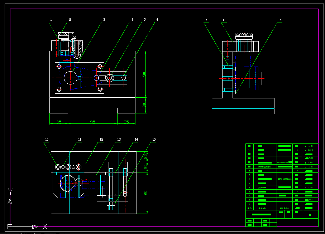Click the 80 vertical dimension text
This screenshot has width=325, height=234.
[x=145, y=193]
